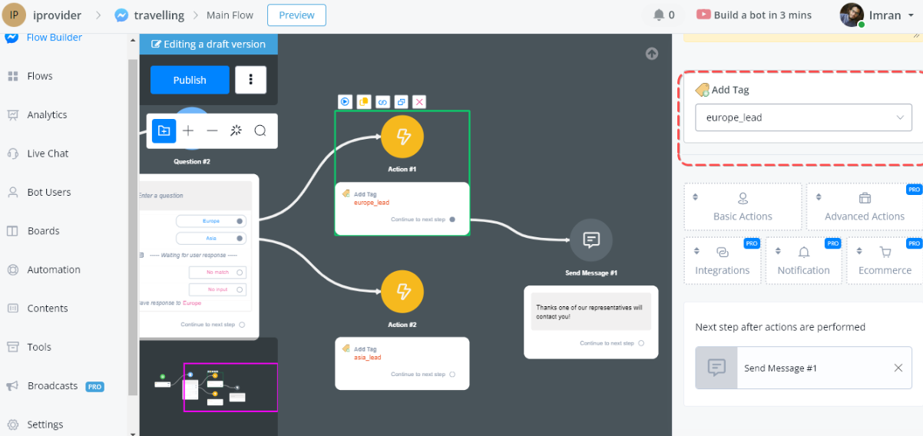Image resolution: width=923 pixels, height=436 pixels.
Task: Zoom in with the plus icon
Action: click(x=188, y=130)
